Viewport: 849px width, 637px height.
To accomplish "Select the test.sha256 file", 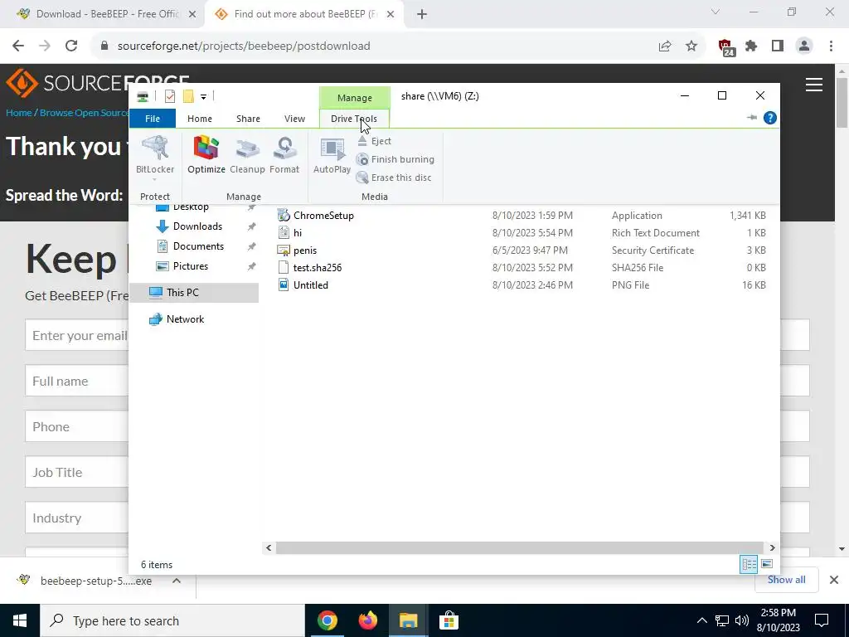I will 318,268.
